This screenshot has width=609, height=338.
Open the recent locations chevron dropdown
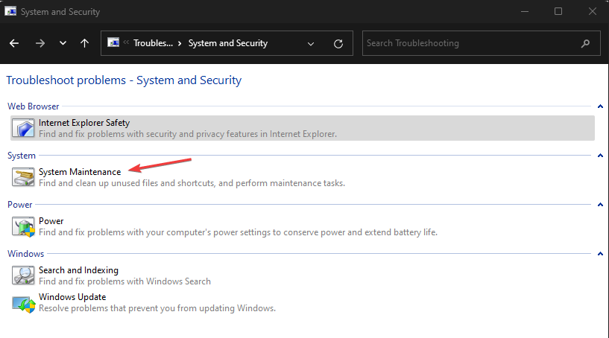tap(63, 43)
